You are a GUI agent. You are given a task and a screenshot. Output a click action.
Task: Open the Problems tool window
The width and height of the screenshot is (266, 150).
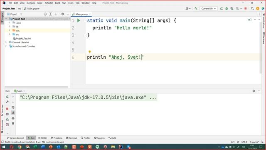(57, 138)
